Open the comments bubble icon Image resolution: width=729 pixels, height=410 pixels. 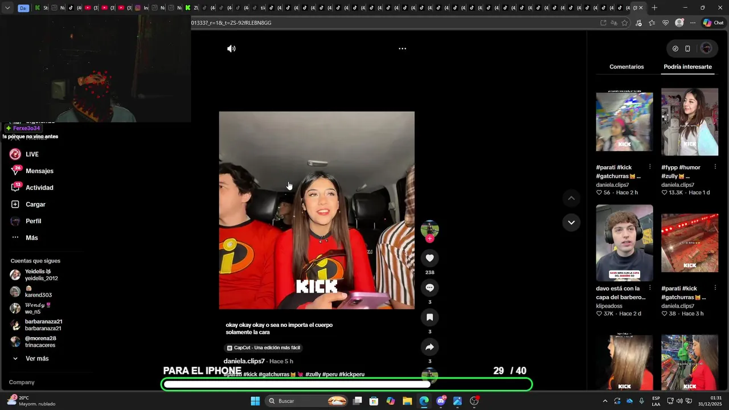tap(429, 288)
